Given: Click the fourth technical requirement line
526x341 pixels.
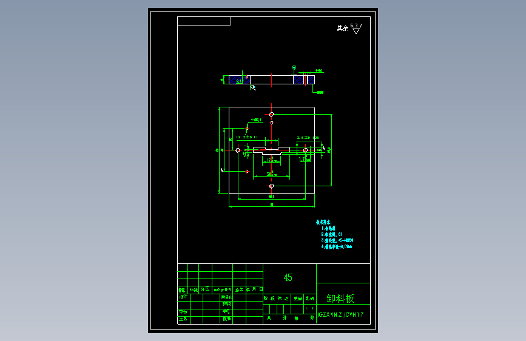Looking at the screenshot, I should pos(337,247).
